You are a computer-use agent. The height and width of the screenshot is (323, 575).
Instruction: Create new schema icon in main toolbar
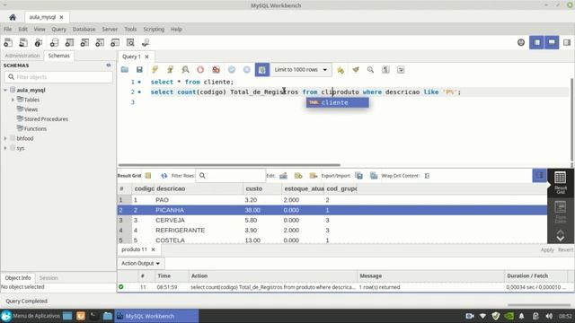(x=54, y=42)
